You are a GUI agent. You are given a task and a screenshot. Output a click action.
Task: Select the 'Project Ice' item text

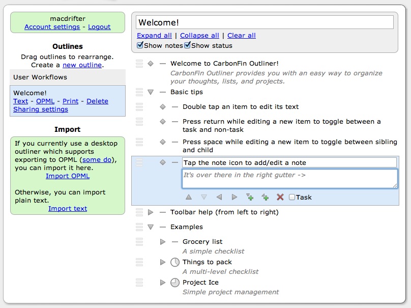tap(200, 282)
